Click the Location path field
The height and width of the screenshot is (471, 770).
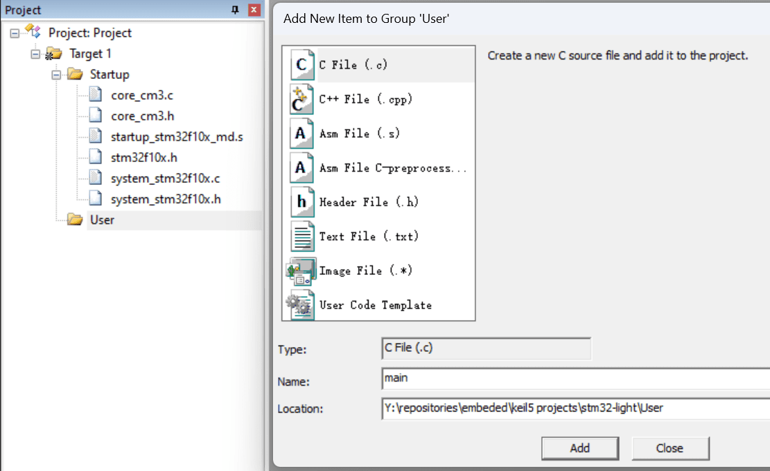coord(575,408)
